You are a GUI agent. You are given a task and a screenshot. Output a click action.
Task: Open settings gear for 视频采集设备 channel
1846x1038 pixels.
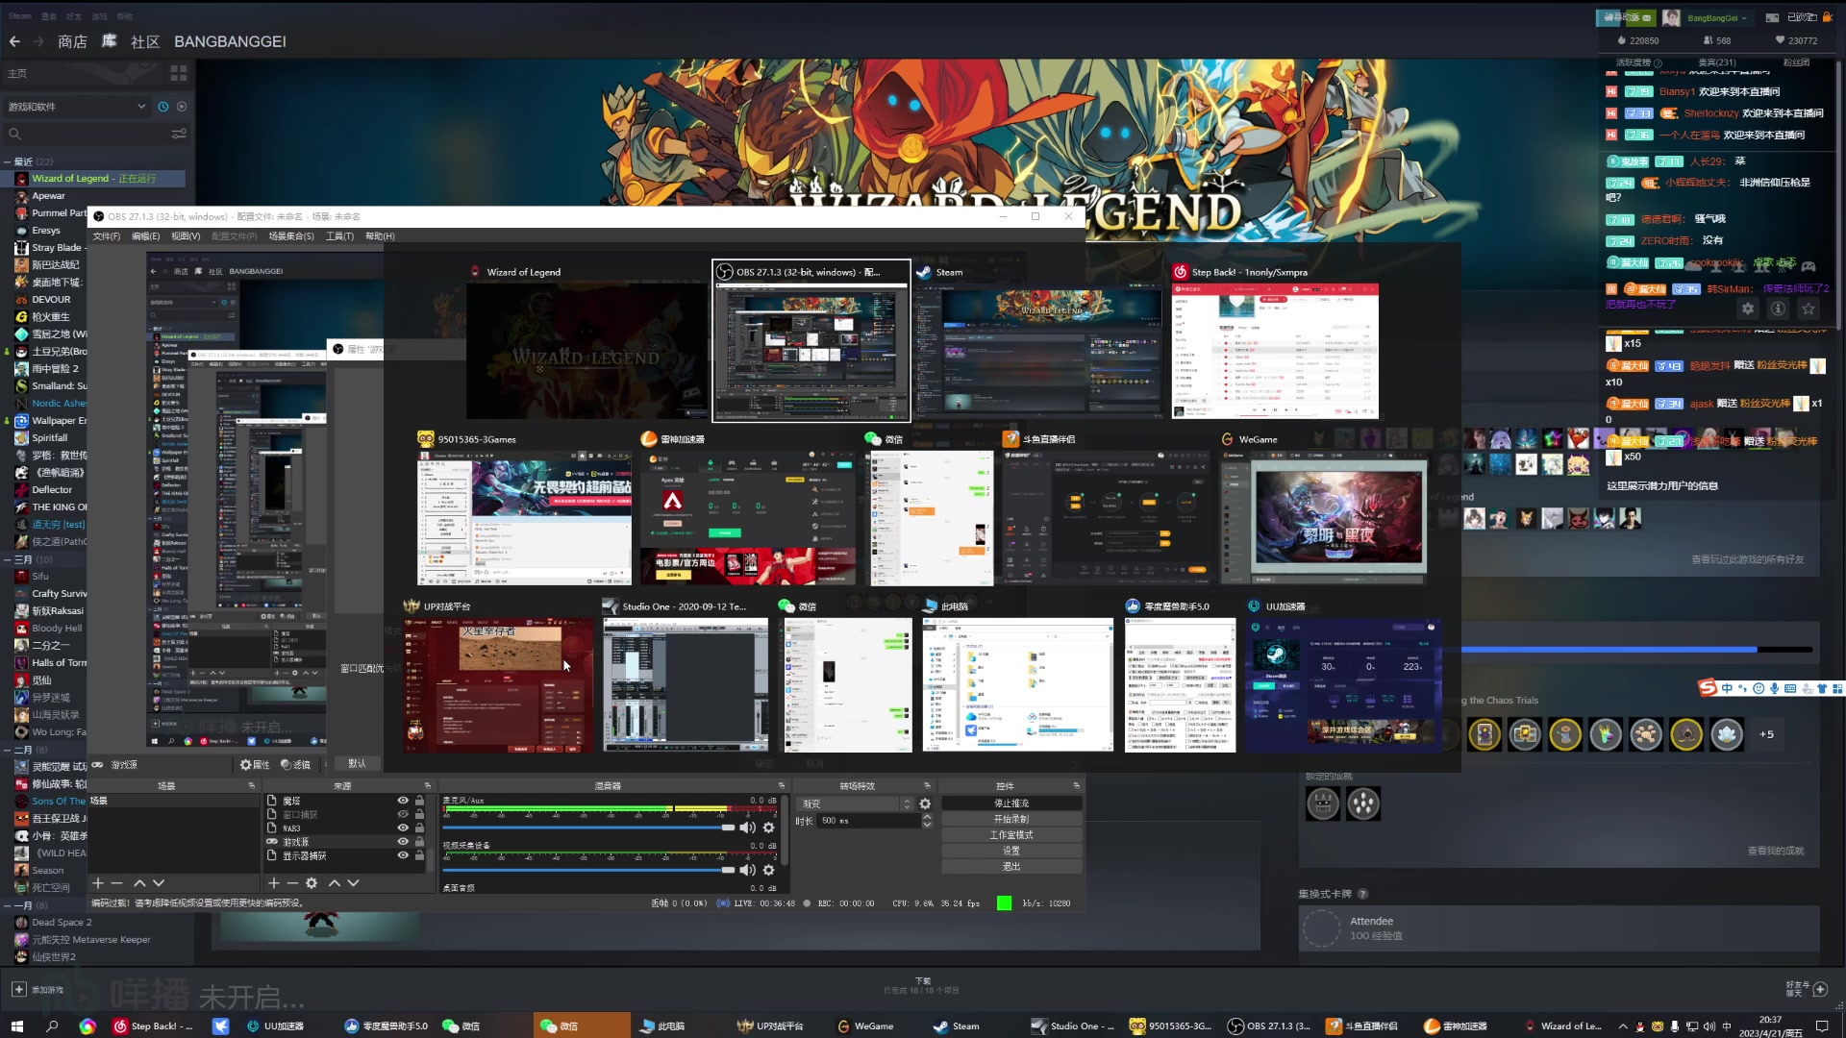tap(768, 870)
